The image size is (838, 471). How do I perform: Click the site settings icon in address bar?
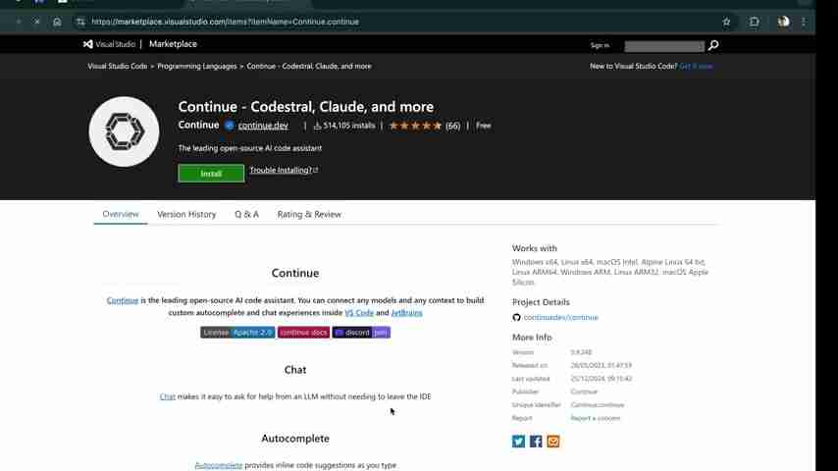pos(80,22)
